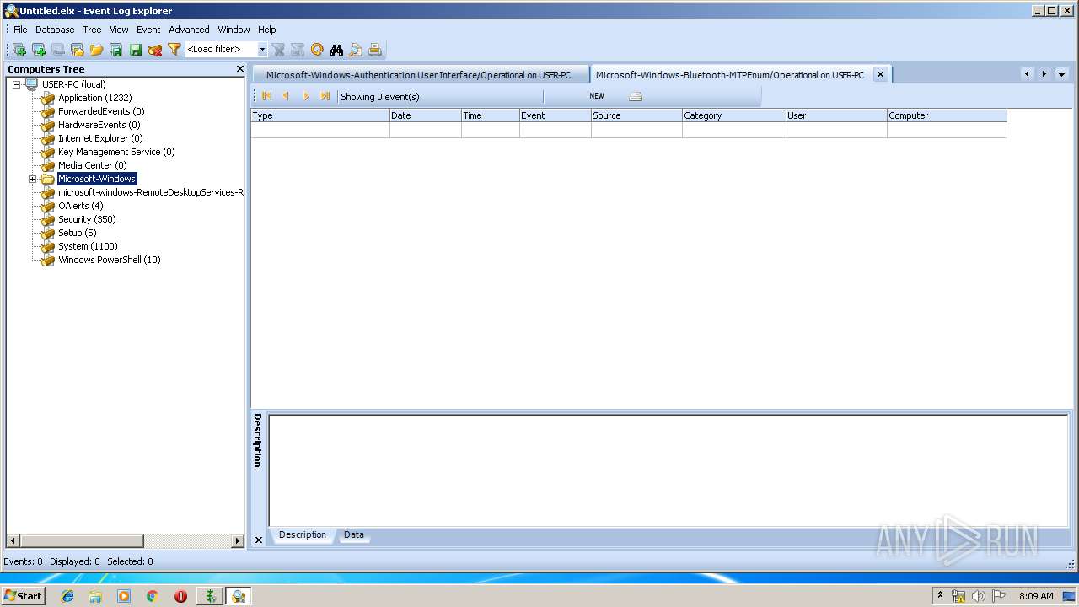Screen dimensions: 1079x607
Task: Select OAlerts (4) log
Action: pyautogui.click(x=80, y=206)
